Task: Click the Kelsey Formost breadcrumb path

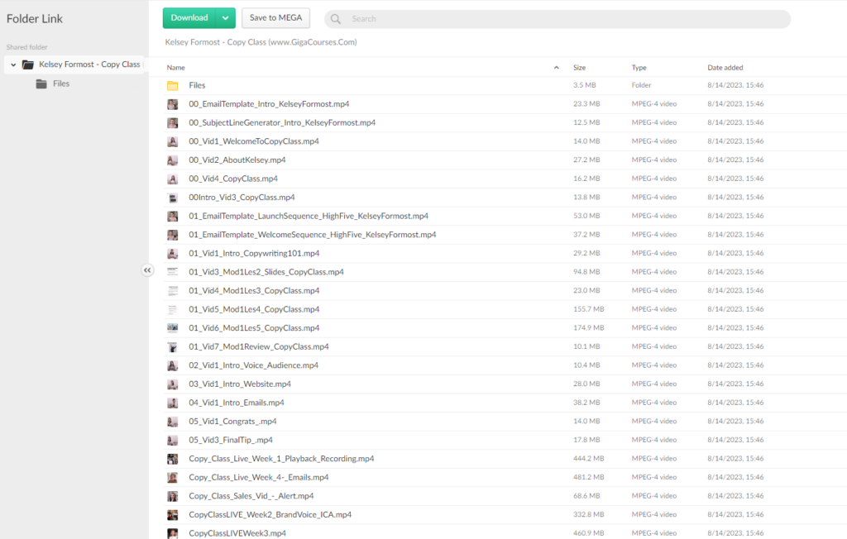Action: (261, 42)
